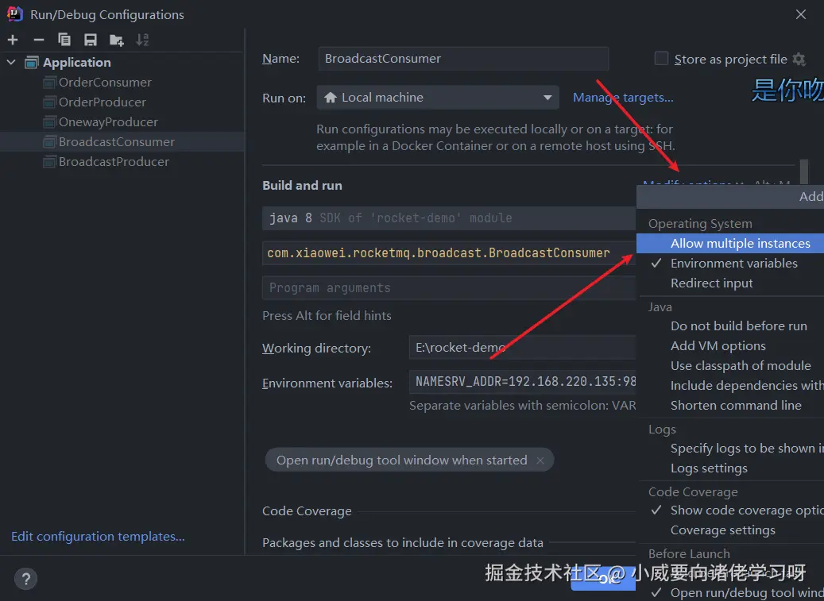Open Edit configuration templates link
Viewport: 824px width, 601px height.
tap(98, 537)
